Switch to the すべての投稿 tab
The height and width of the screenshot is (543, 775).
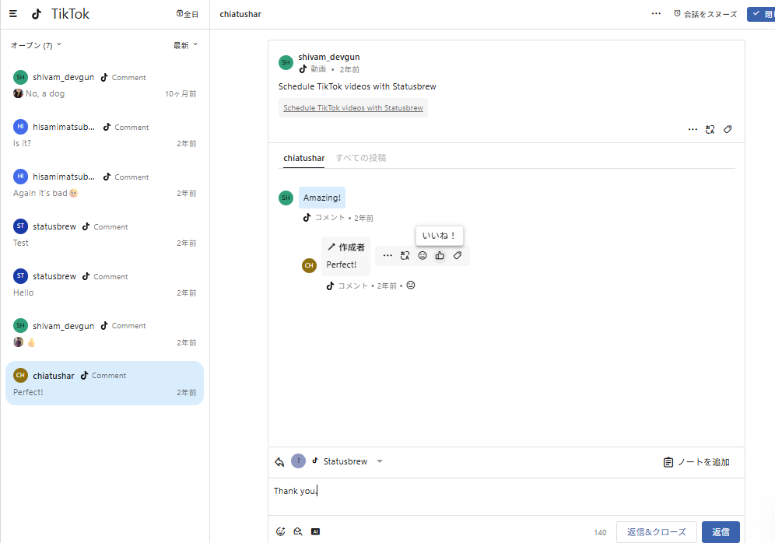361,158
